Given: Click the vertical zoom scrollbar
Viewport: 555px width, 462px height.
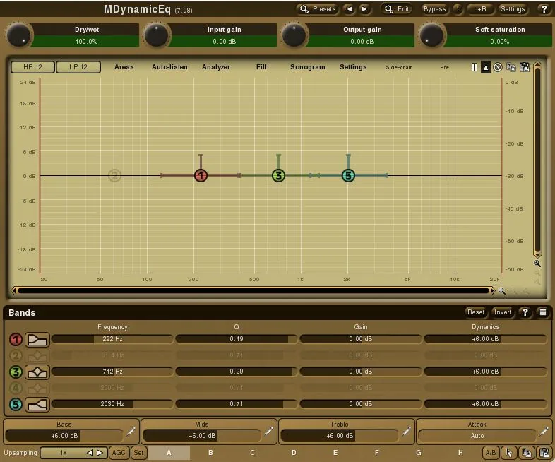Looking at the screenshot, I should tap(537, 160).
